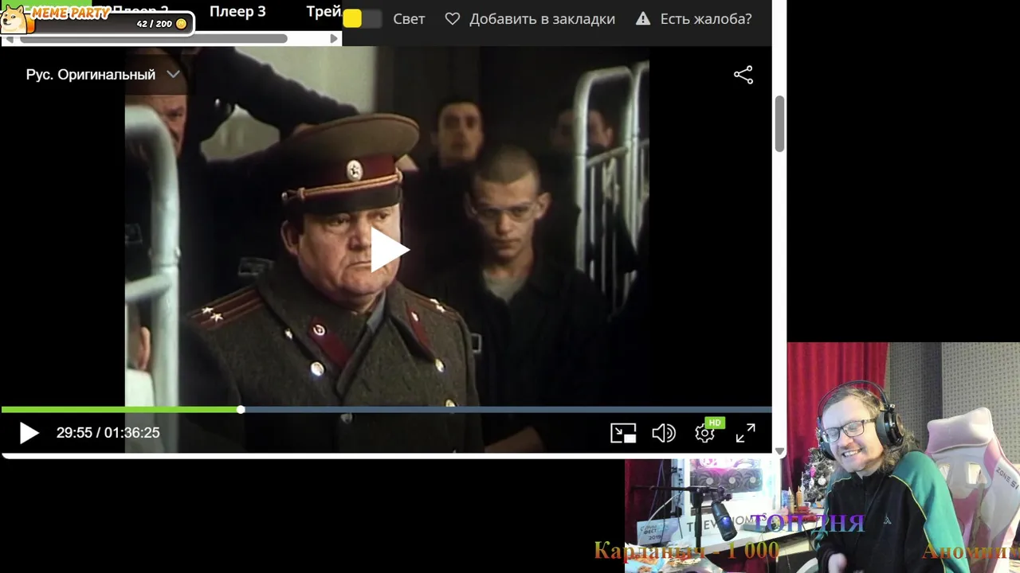
Task: Click the Свет label text
Action: tap(409, 18)
